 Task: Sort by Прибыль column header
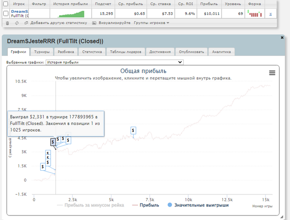[x=209, y=4]
